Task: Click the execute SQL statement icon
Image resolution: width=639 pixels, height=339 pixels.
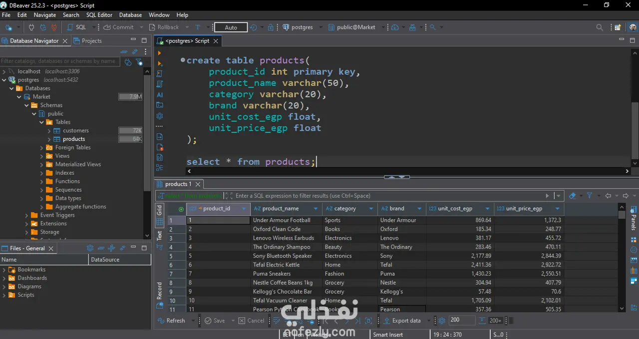Action: click(x=160, y=53)
